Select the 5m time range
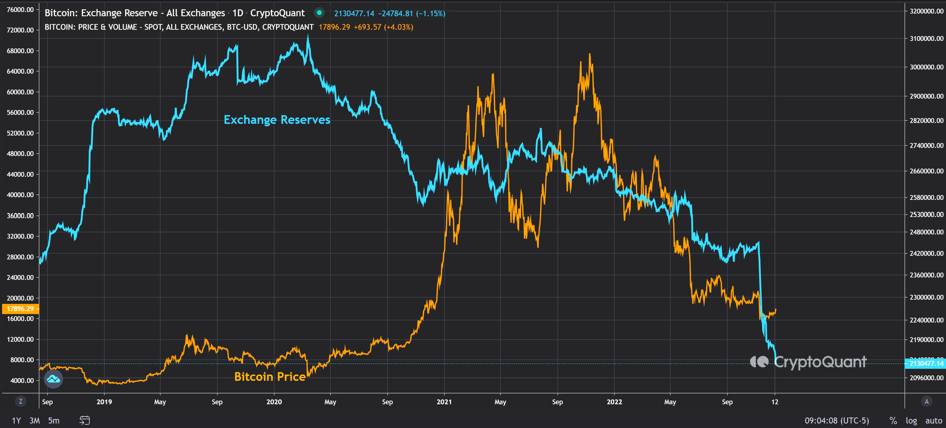 click(54, 420)
